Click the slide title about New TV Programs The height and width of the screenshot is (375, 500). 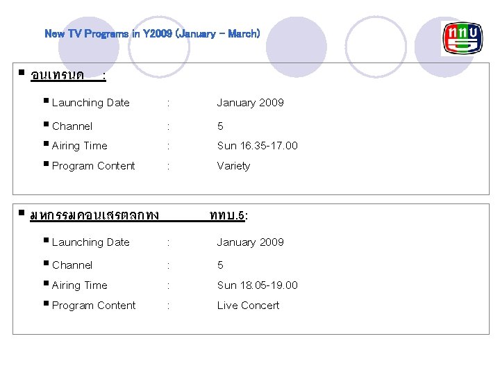coord(152,33)
